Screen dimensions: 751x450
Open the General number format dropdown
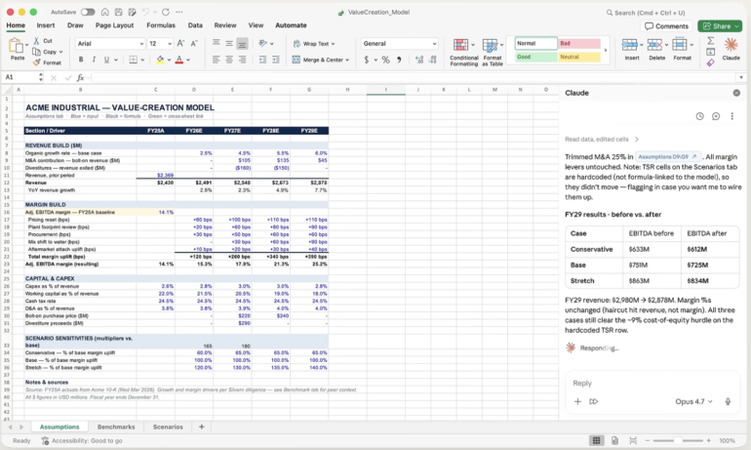click(x=434, y=44)
